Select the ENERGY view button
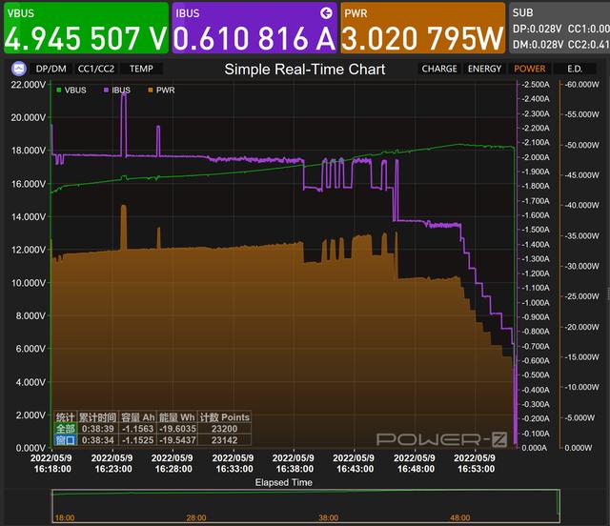The image size is (610, 526). 484,69
